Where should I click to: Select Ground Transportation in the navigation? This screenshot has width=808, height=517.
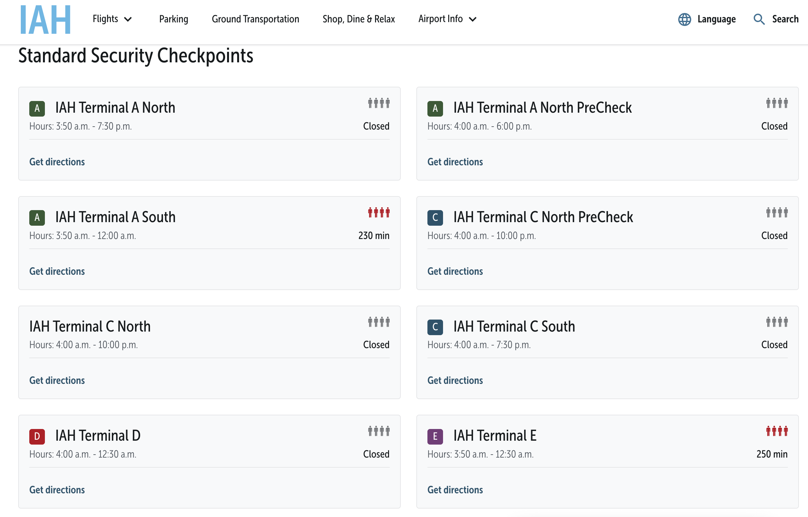point(256,19)
